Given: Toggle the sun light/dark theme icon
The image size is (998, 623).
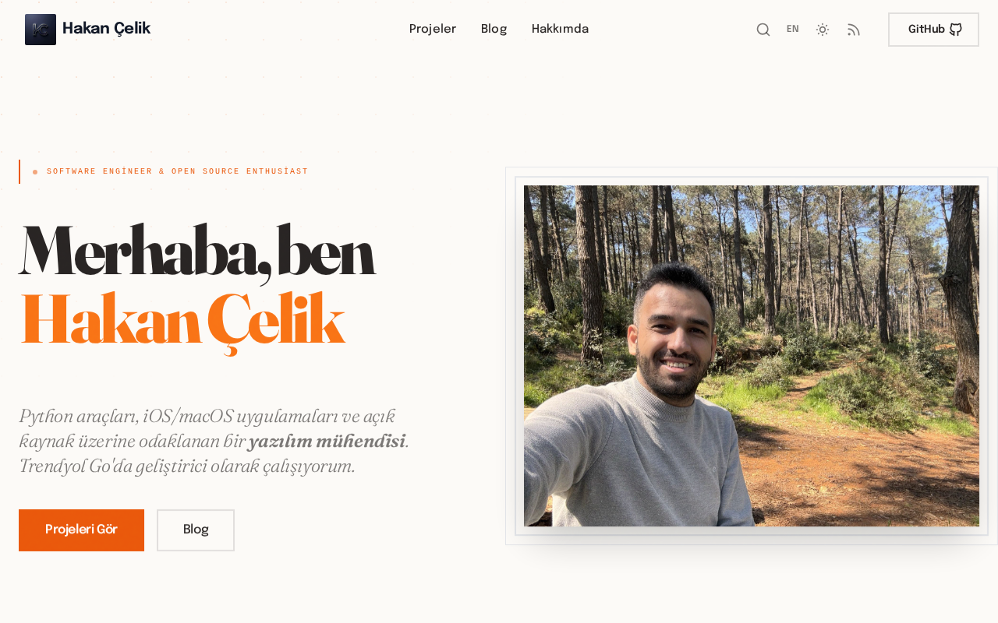Looking at the screenshot, I should click(823, 30).
